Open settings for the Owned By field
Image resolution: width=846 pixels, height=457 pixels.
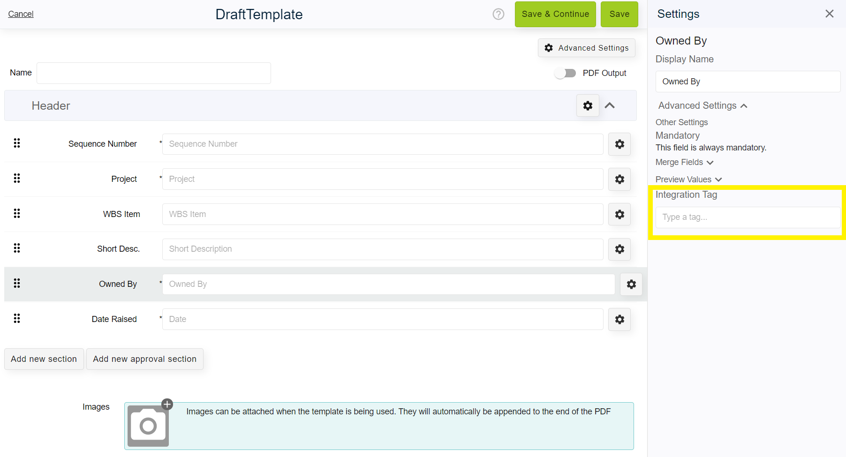pyautogui.click(x=631, y=284)
